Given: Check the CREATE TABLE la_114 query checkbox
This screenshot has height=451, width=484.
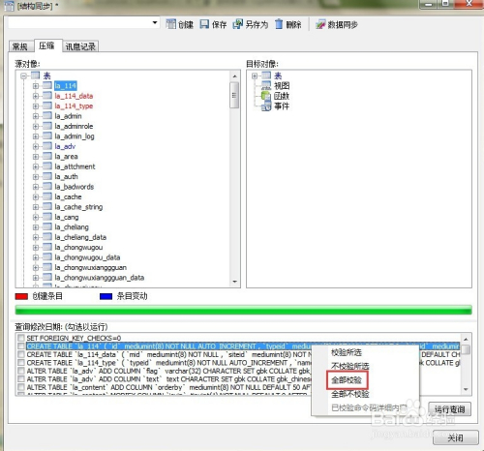Looking at the screenshot, I should pyautogui.click(x=21, y=346).
